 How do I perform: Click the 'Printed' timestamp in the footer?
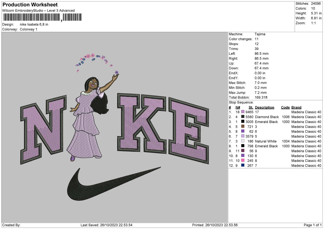click(215, 225)
